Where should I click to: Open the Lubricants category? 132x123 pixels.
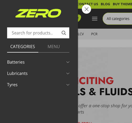pos(17,73)
